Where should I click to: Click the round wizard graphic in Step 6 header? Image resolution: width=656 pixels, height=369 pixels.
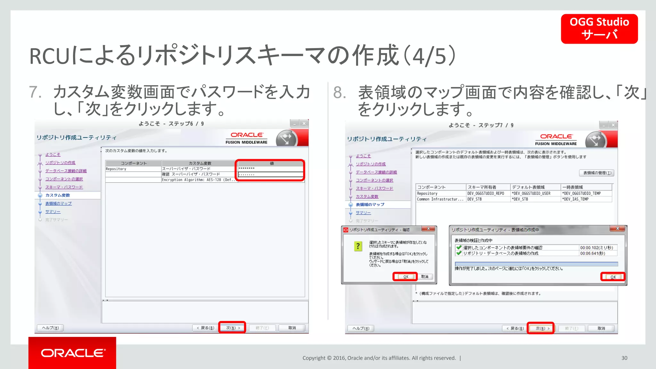(x=286, y=138)
